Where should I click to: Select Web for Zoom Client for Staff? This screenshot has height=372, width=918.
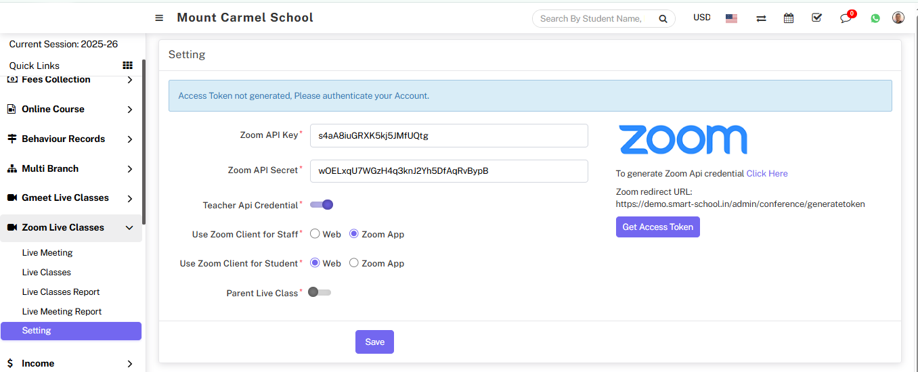(315, 234)
